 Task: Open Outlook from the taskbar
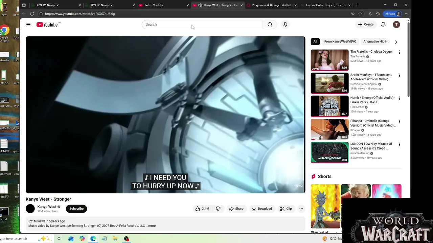point(71,239)
